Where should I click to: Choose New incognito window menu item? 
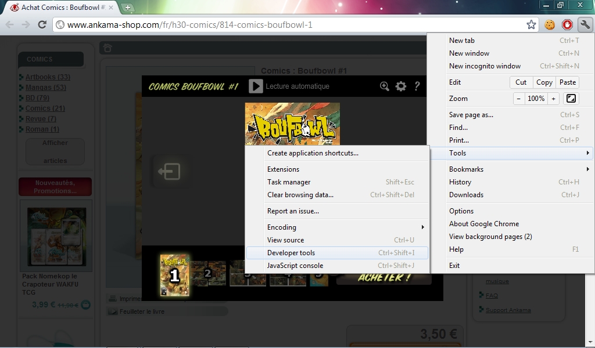coord(485,66)
